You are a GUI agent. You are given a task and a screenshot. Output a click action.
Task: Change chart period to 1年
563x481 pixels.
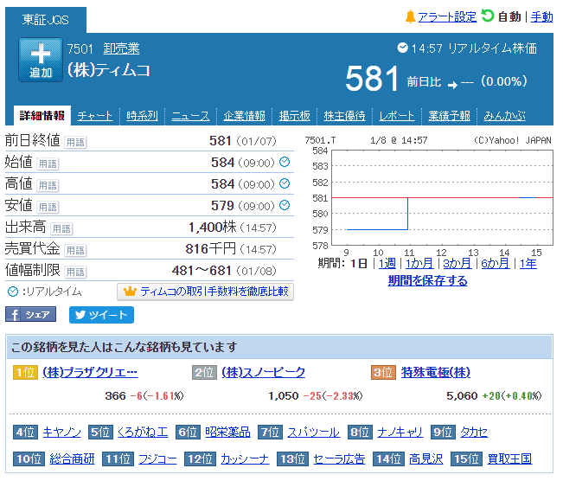pyautogui.click(x=528, y=264)
